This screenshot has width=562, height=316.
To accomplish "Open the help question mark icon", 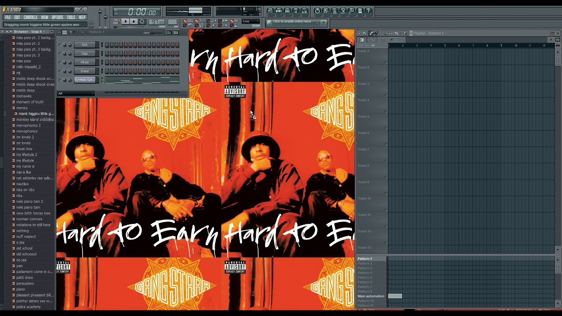I will point(368,11).
